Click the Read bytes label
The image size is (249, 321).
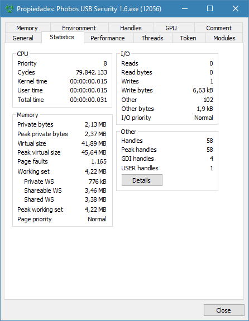(137, 72)
